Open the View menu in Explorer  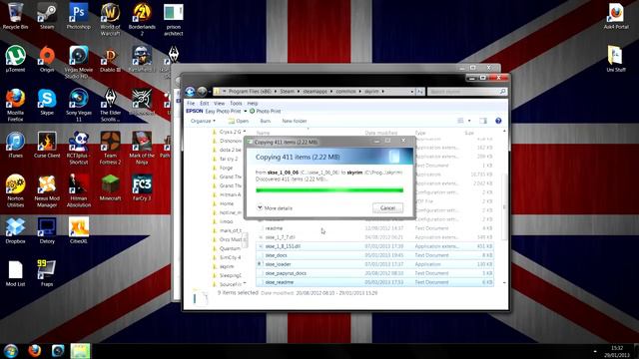point(220,104)
